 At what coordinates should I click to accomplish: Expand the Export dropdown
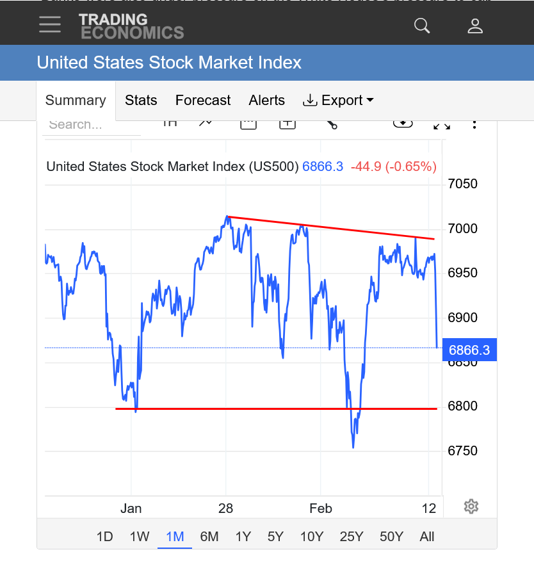(337, 101)
